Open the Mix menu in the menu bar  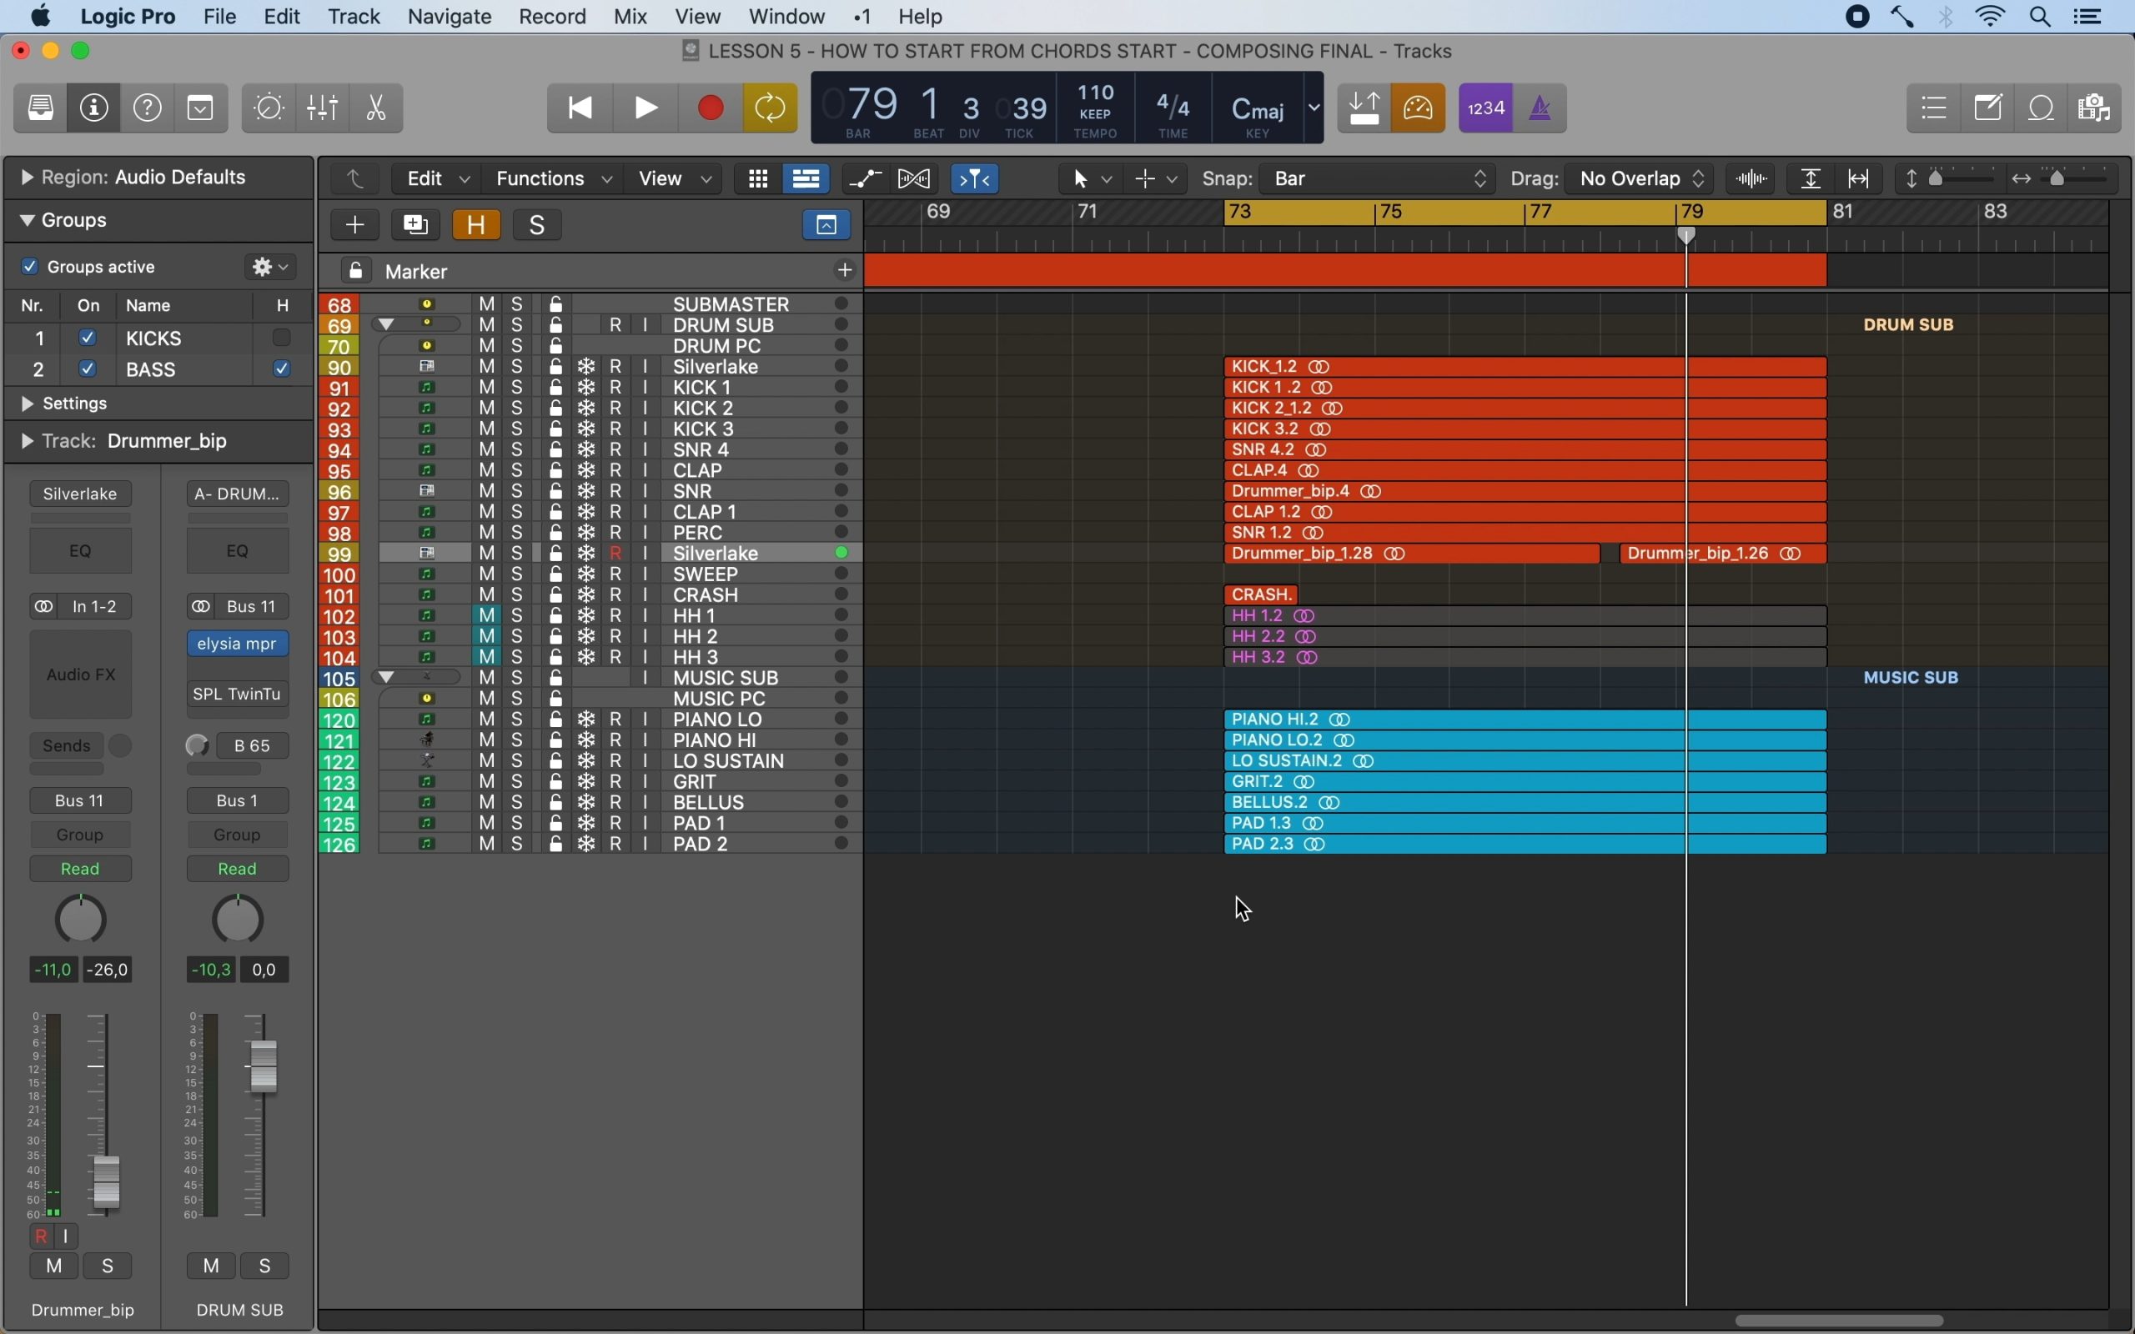point(630,17)
